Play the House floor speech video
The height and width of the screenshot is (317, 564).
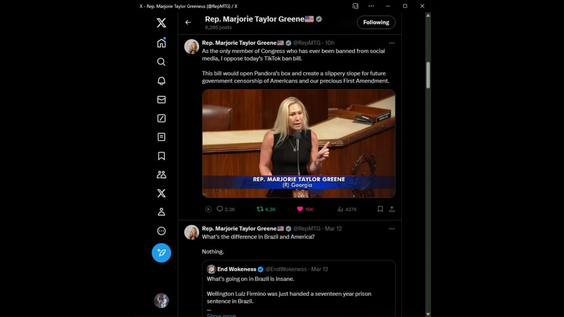pyautogui.click(x=299, y=144)
